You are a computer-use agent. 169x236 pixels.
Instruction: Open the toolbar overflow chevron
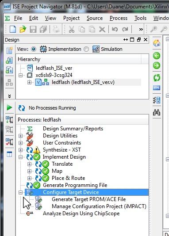141,29
